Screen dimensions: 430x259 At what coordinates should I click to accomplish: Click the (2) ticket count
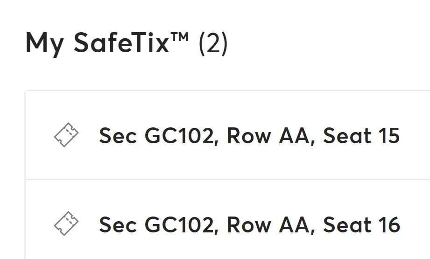tap(213, 43)
